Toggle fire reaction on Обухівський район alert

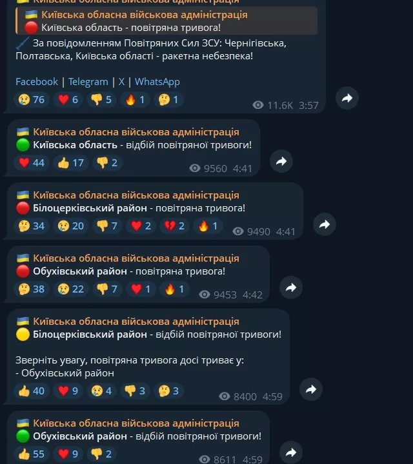[x=174, y=289]
